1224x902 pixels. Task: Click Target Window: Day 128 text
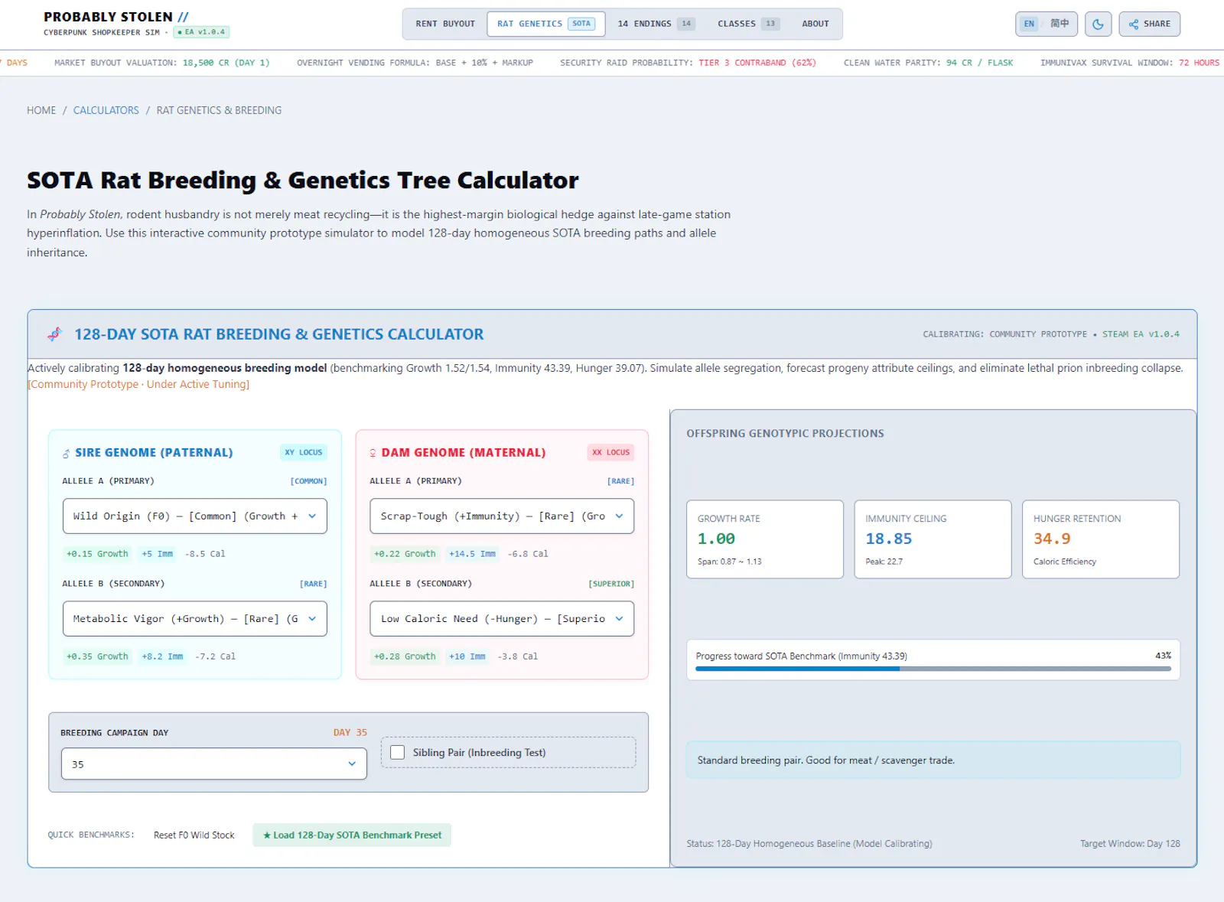point(1130,844)
